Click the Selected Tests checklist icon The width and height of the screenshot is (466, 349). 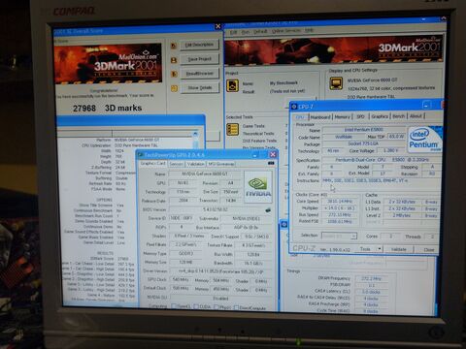[232, 129]
